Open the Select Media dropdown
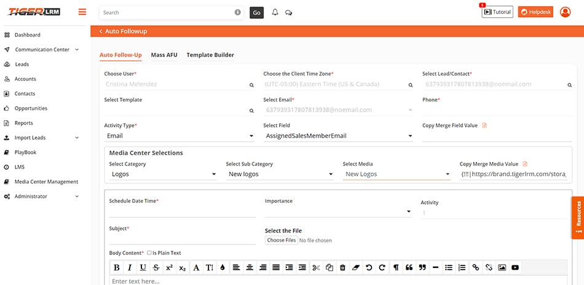Screen dimensions: 584x285 (397, 174)
